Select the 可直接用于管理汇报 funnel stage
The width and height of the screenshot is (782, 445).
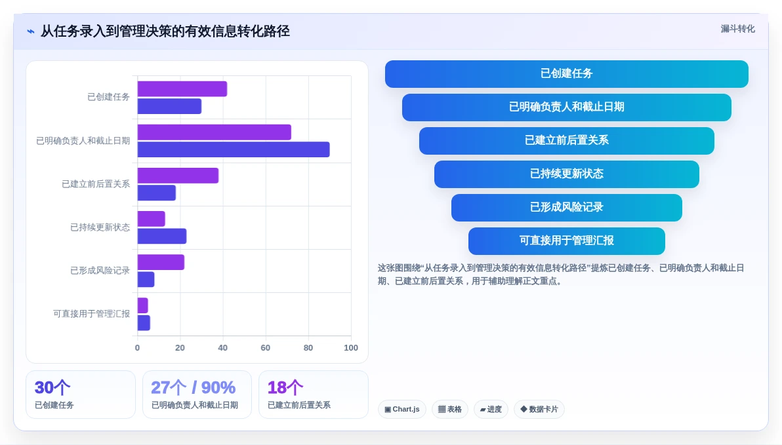pyautogui.click(x=567, y=241)
